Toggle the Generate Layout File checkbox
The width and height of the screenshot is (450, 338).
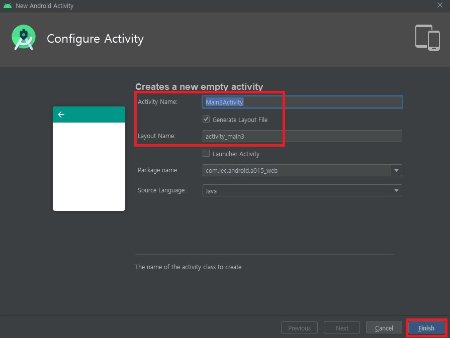[206, 119]
